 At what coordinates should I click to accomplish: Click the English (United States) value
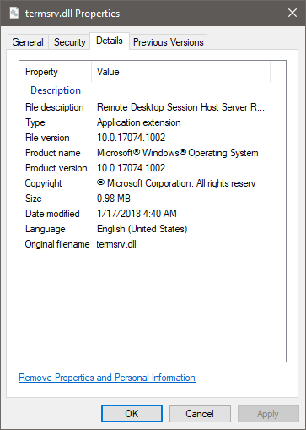pyautogui.click(x=142, y=229)
